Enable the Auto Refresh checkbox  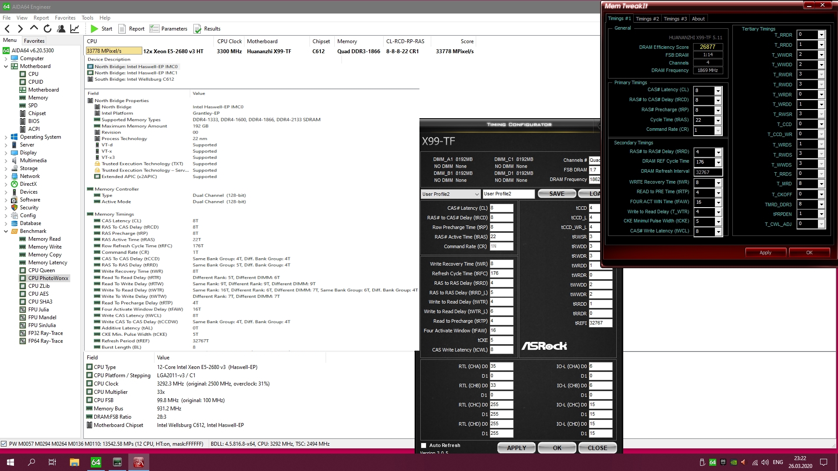423,445
